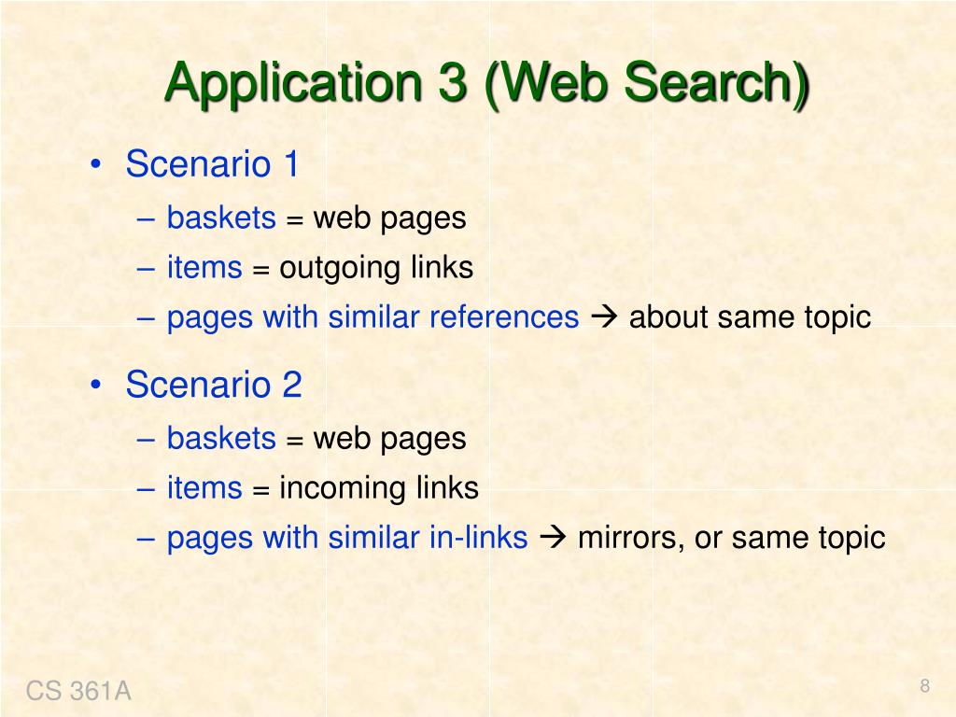Click 'pages with similar references' text
The width and height of the screenshot is (956, 717).
pyautogui.click(x=373, y=318)
